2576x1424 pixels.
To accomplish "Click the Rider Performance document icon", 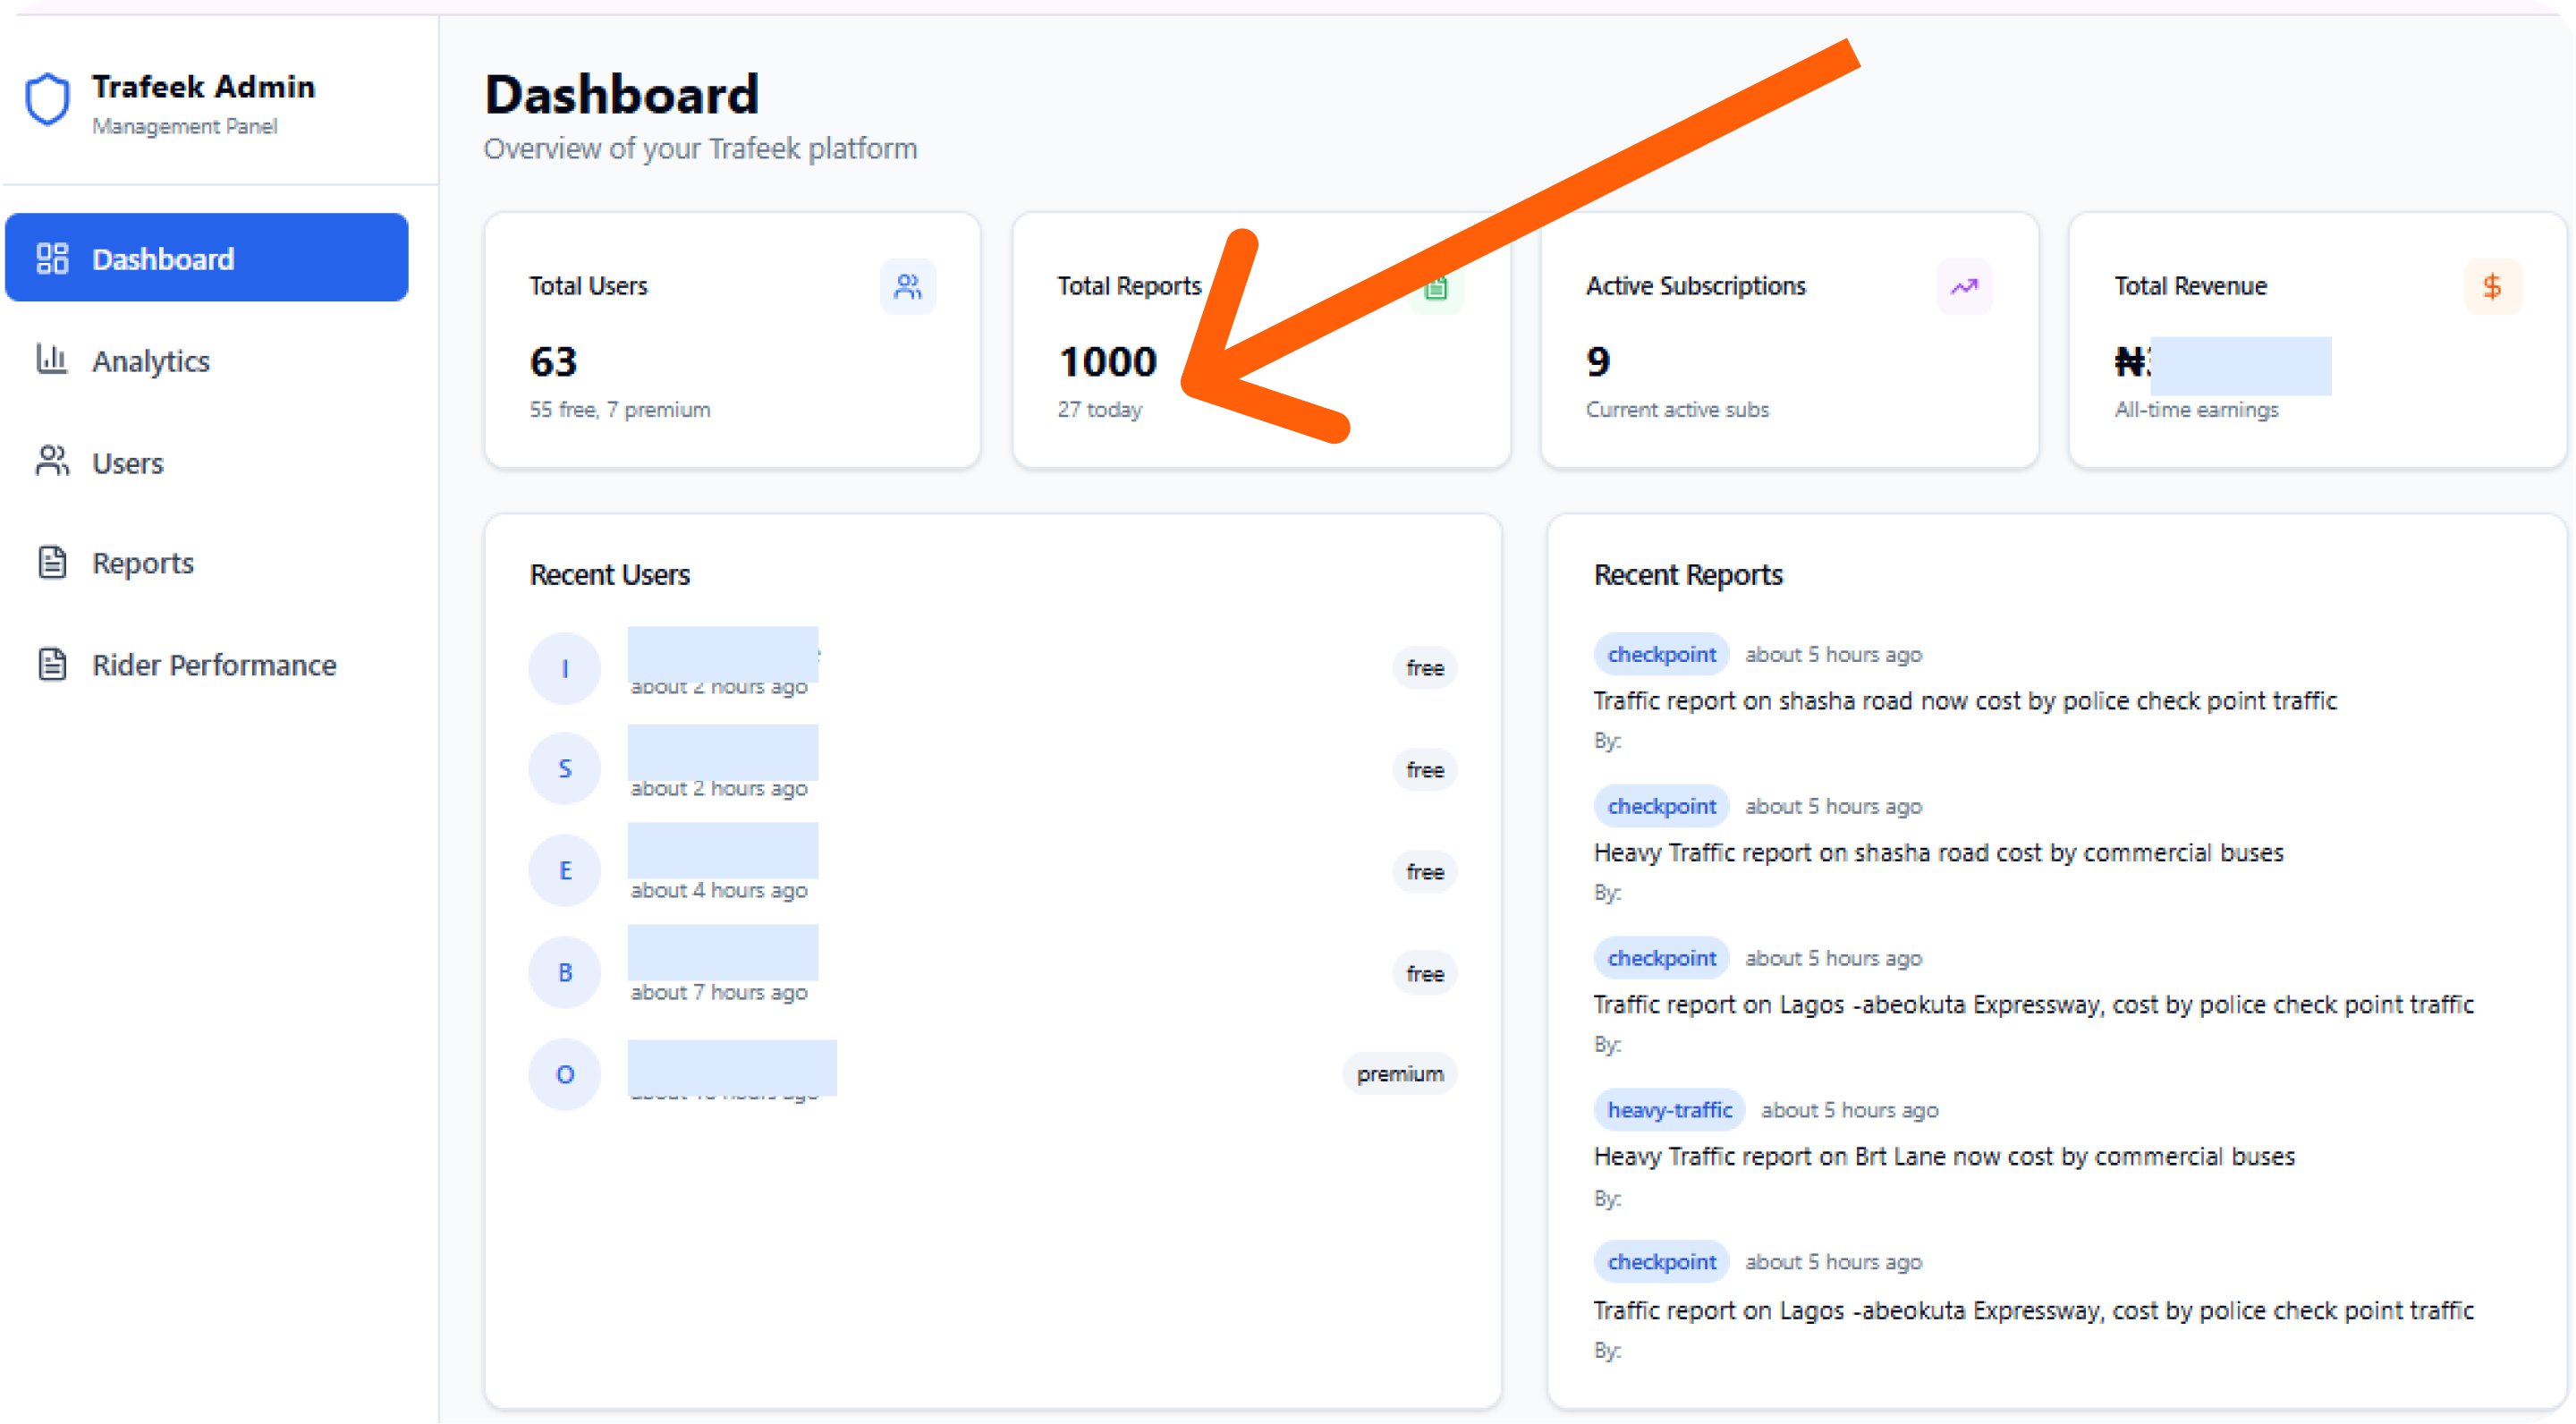I will click(52, 664).
